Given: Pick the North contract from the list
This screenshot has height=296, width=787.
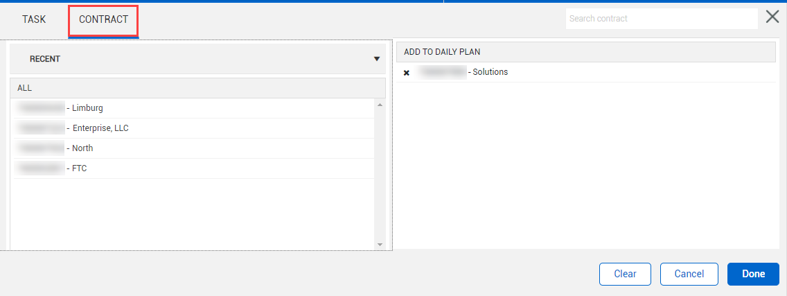Looking at the screenshot, I should tap(82, 148).
